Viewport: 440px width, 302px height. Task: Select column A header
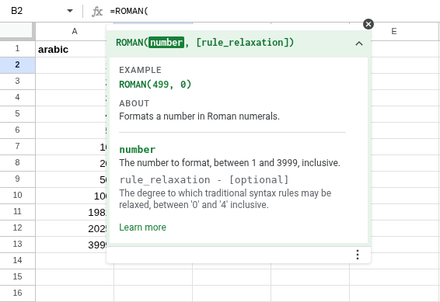pyautogui.click(x=75, y=31)
